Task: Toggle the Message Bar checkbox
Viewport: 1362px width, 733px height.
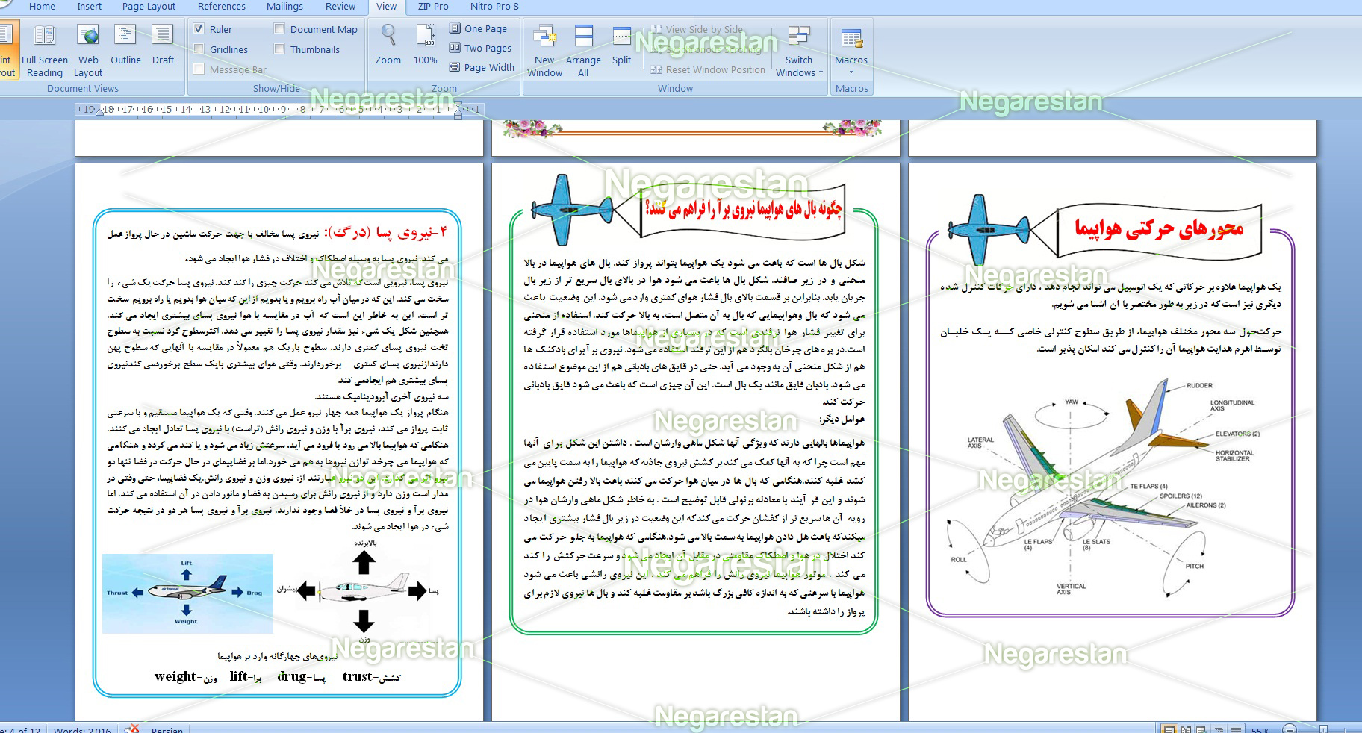Action: 199,69
